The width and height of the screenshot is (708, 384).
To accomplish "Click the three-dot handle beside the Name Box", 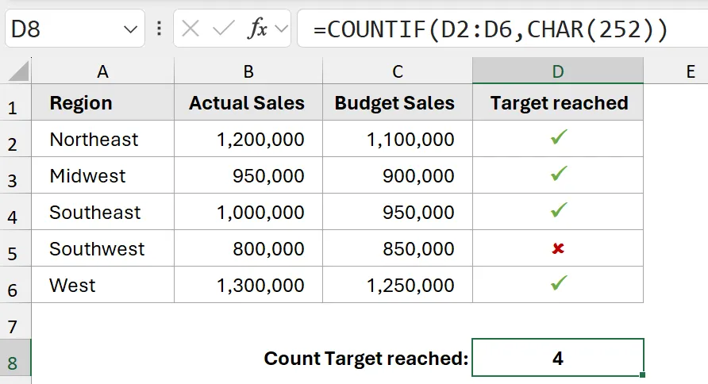I will click(159, 29).
